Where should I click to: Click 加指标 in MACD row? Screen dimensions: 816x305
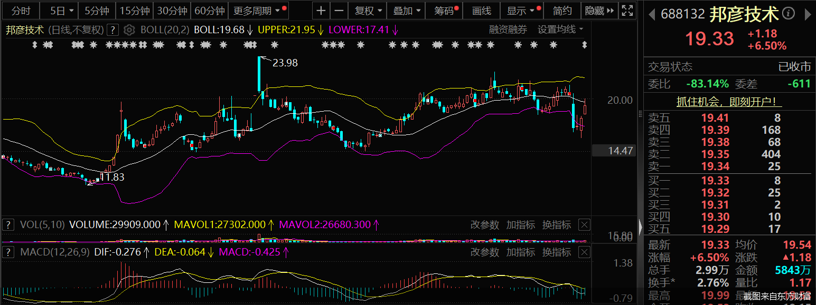[x=520, y=252]
